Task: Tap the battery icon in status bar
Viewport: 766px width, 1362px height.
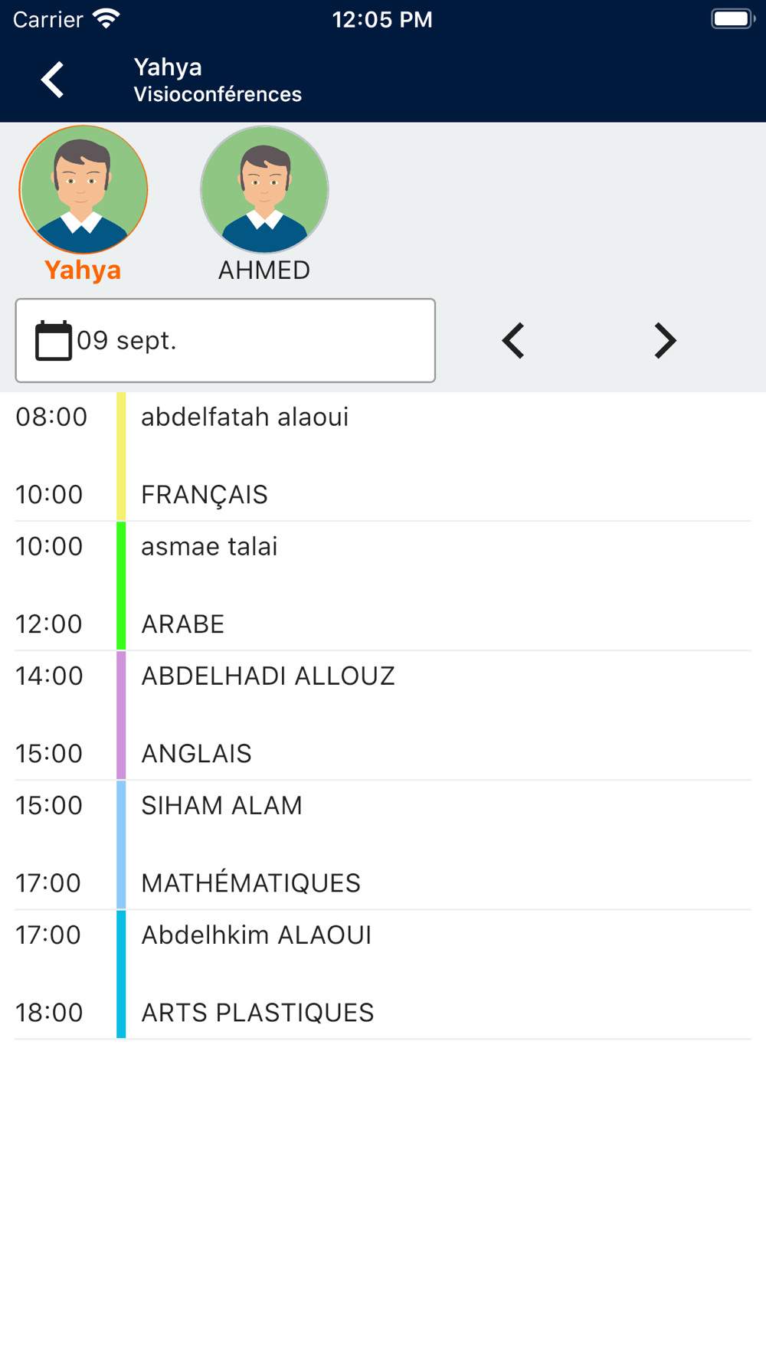Action: pos(733,18)
